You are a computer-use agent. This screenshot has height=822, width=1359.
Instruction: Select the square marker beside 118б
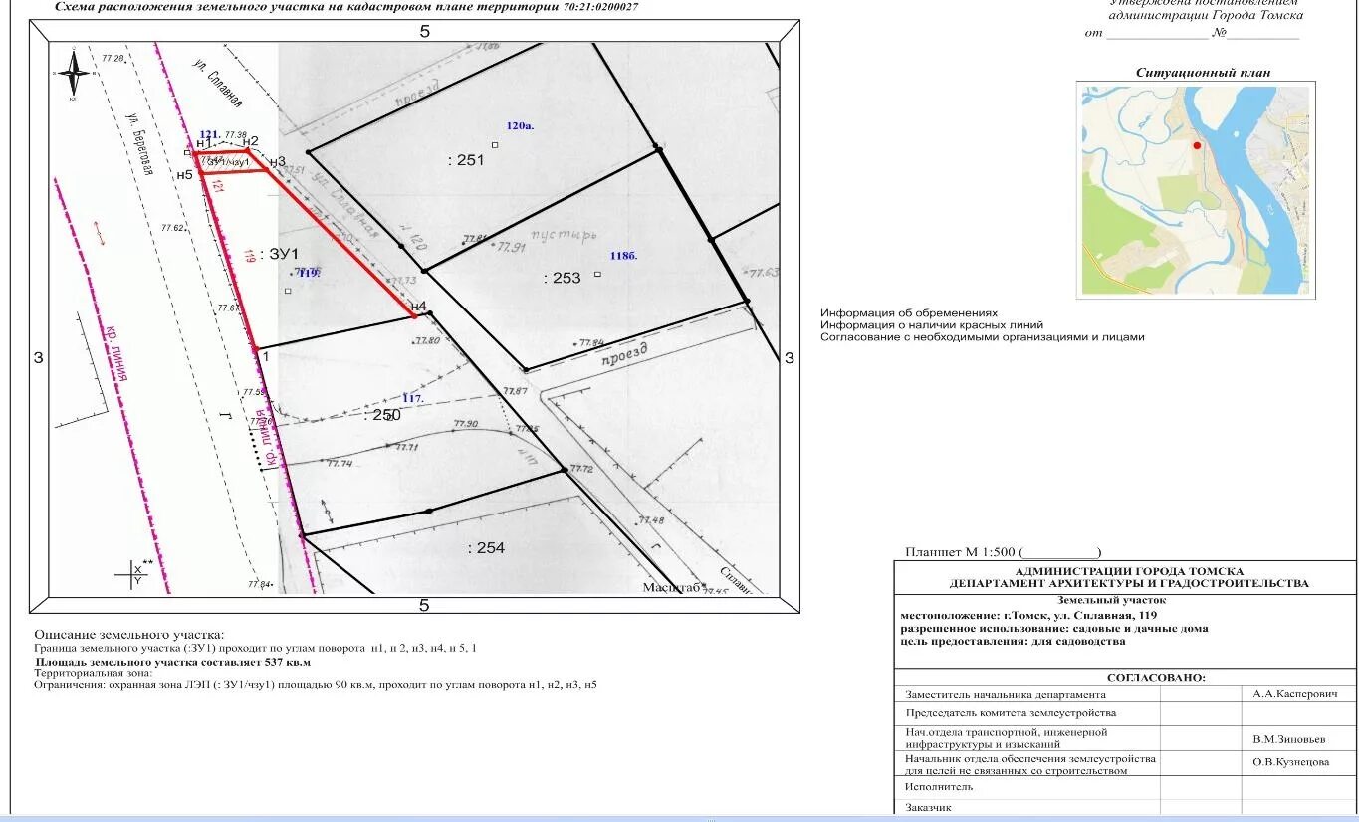pos(597,274)
